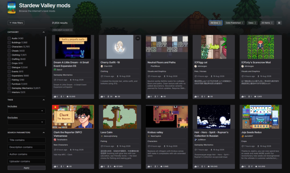Click the thumbs-up icon on Neutral Floors and Paths
Screen dimensions: 290x173
[x=149, y=97]
